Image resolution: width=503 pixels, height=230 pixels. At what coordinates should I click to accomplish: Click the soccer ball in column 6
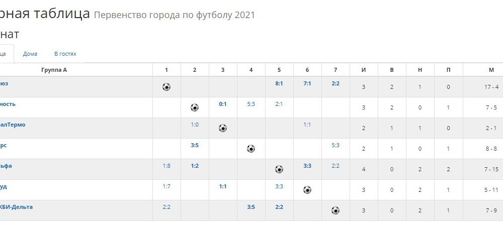coord(307,190)
